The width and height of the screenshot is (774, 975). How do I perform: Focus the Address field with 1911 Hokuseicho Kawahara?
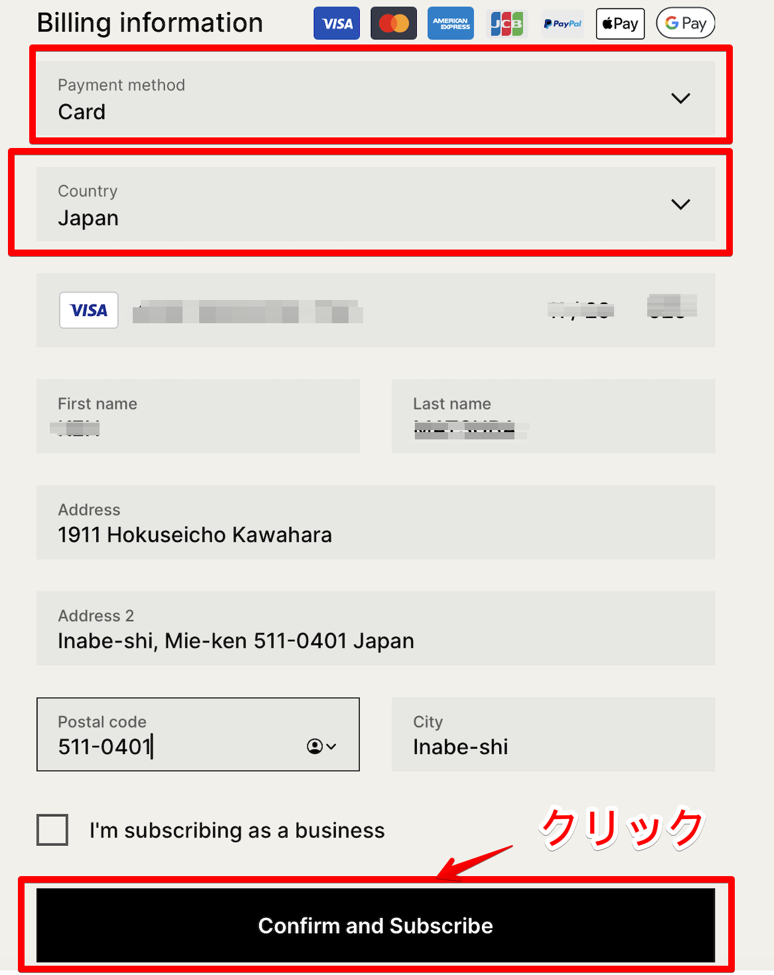tap(376, 522)
